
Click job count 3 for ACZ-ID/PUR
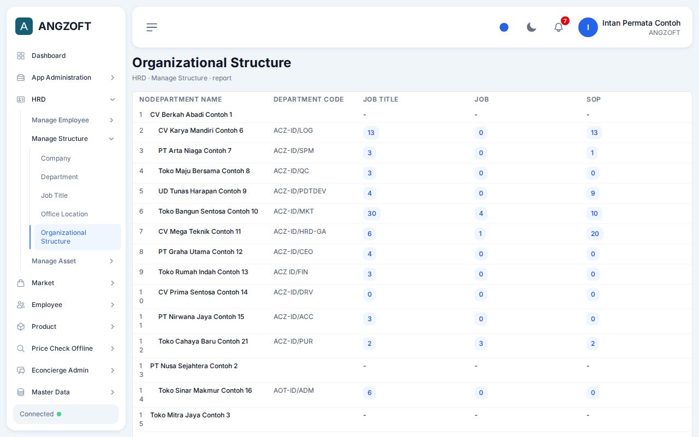[x=481, y=344]
